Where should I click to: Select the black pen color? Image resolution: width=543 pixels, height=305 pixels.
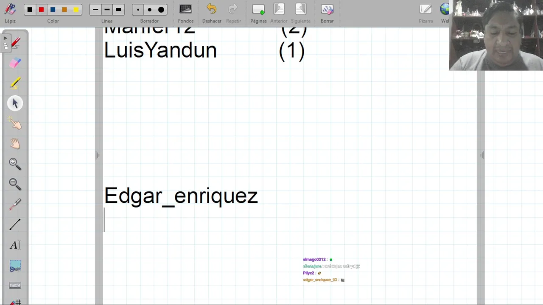point(30,10)
